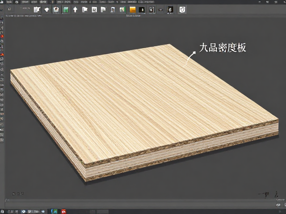Screen dimensions: 286x214
Task: Click the white up-arrow toolbar icon
Action: 75,9
